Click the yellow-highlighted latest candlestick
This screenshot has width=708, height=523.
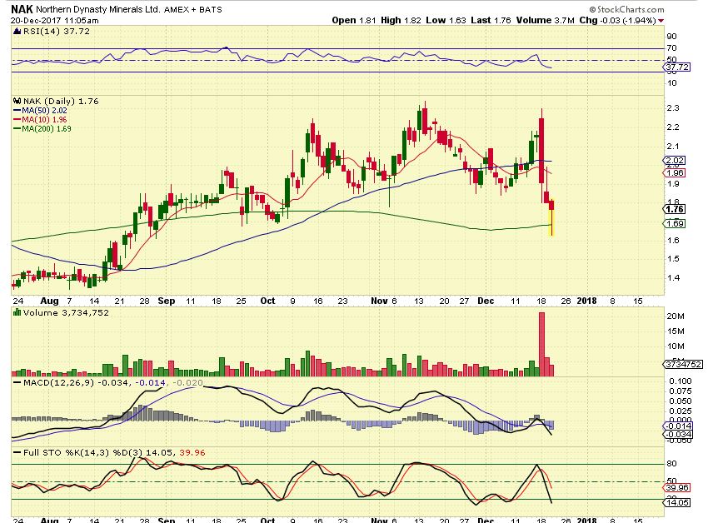pos(551,217)
